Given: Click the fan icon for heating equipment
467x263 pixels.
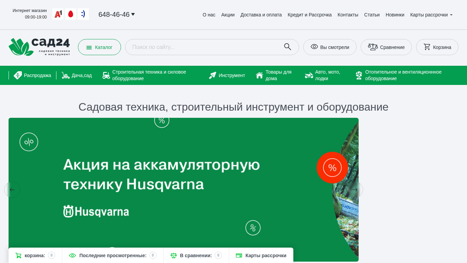Looking at the screenshot, I should (x=359, y=75).
